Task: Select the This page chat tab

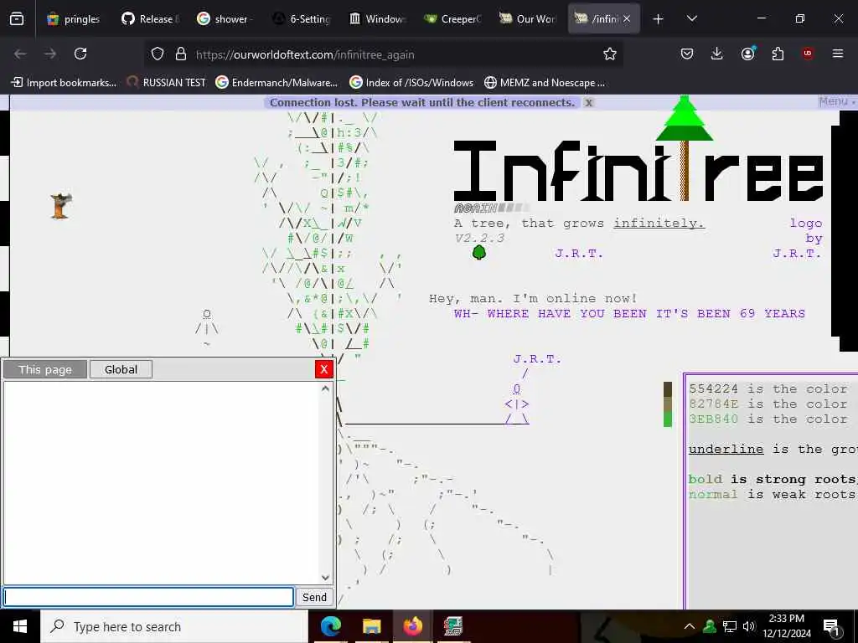Action: (45, 369)
